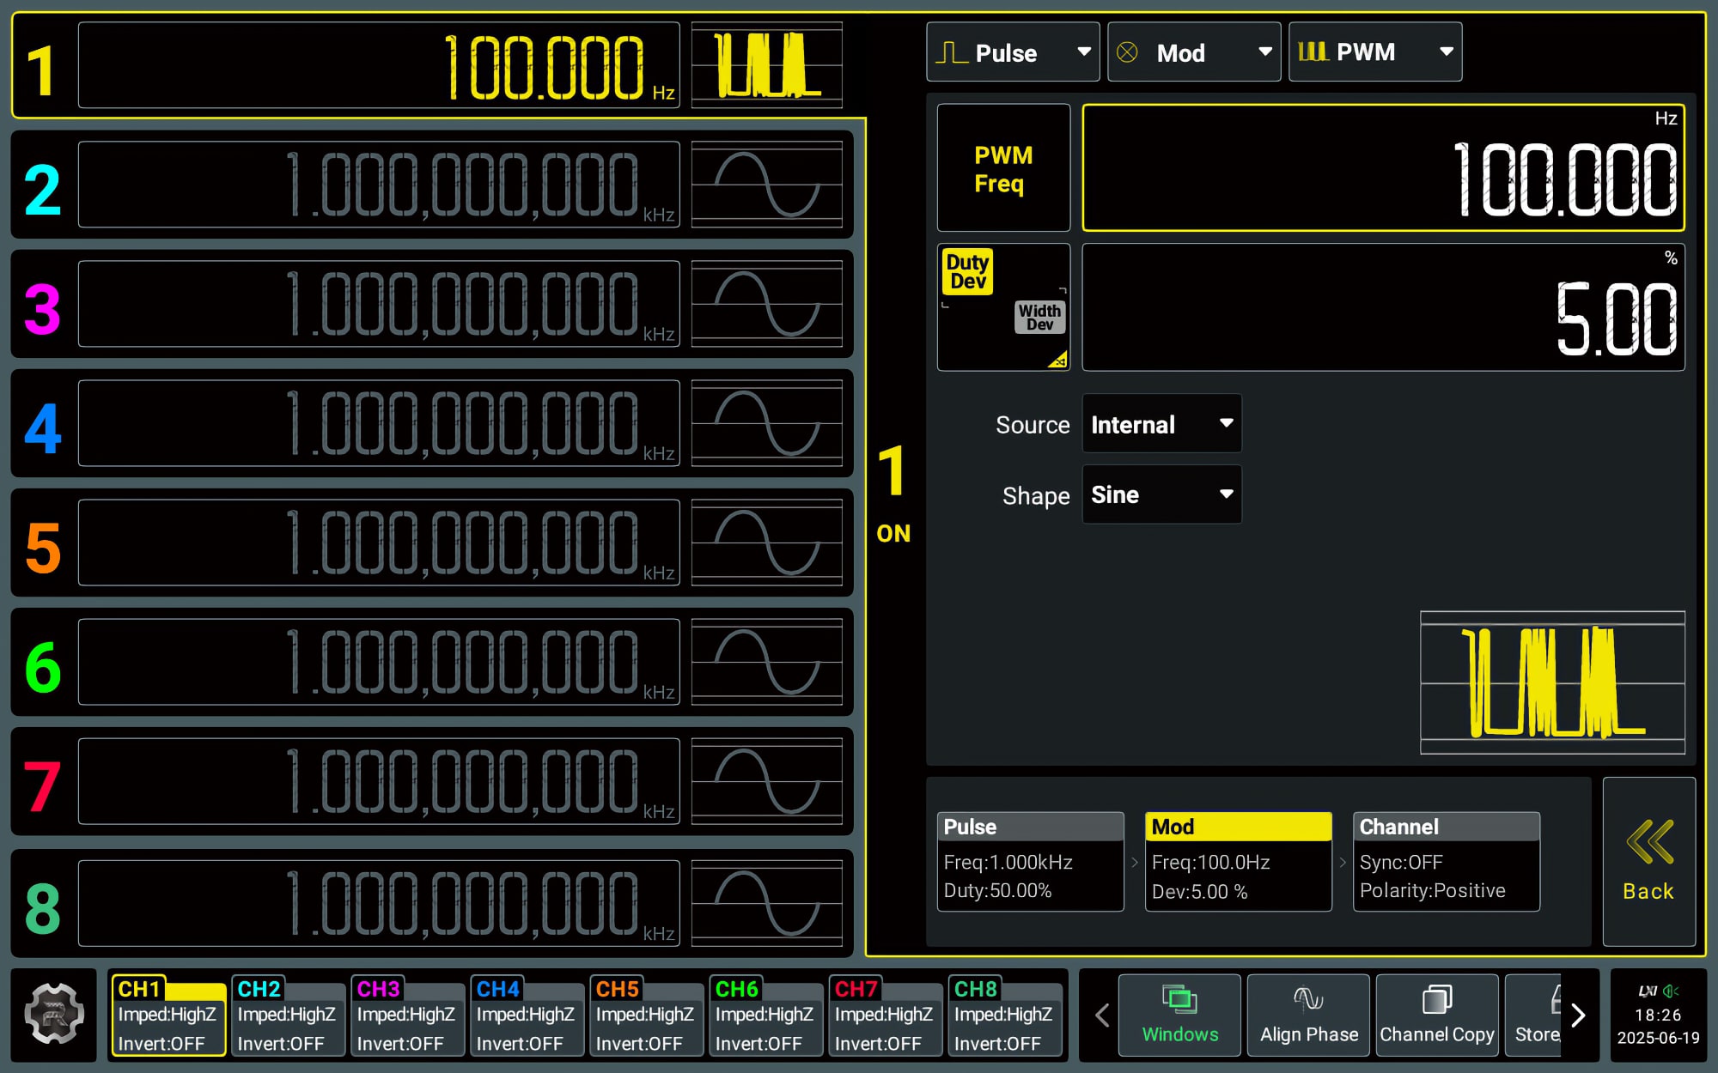The width and height of the screenshot is (1718, 1073).
Task: Click the channel 7 sine waveform icon
Action: click(x=766, y=781)
